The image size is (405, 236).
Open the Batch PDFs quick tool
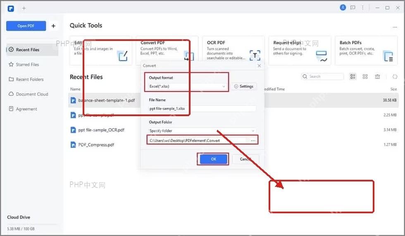point(366,50)
